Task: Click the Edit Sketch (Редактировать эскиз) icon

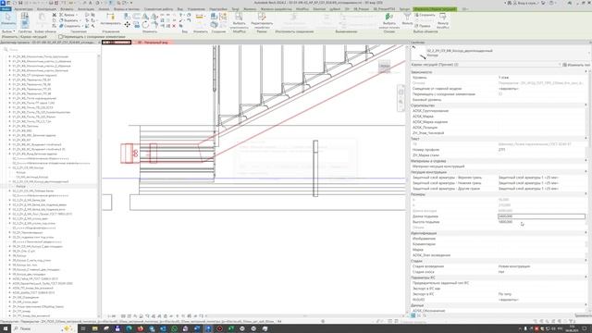Action: click(261, 20)
